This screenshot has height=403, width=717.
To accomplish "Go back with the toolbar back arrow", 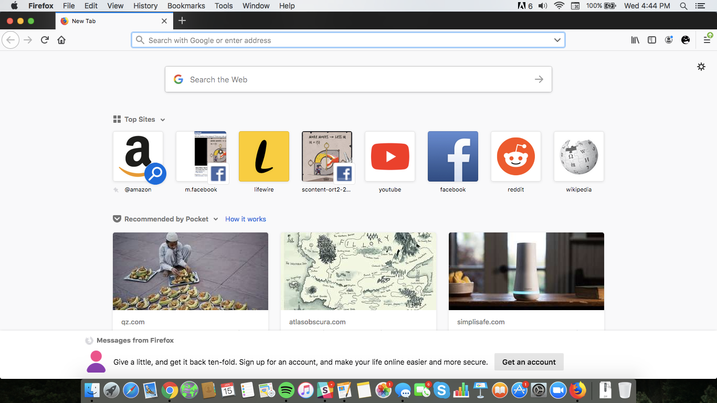I will pos(10,40).
